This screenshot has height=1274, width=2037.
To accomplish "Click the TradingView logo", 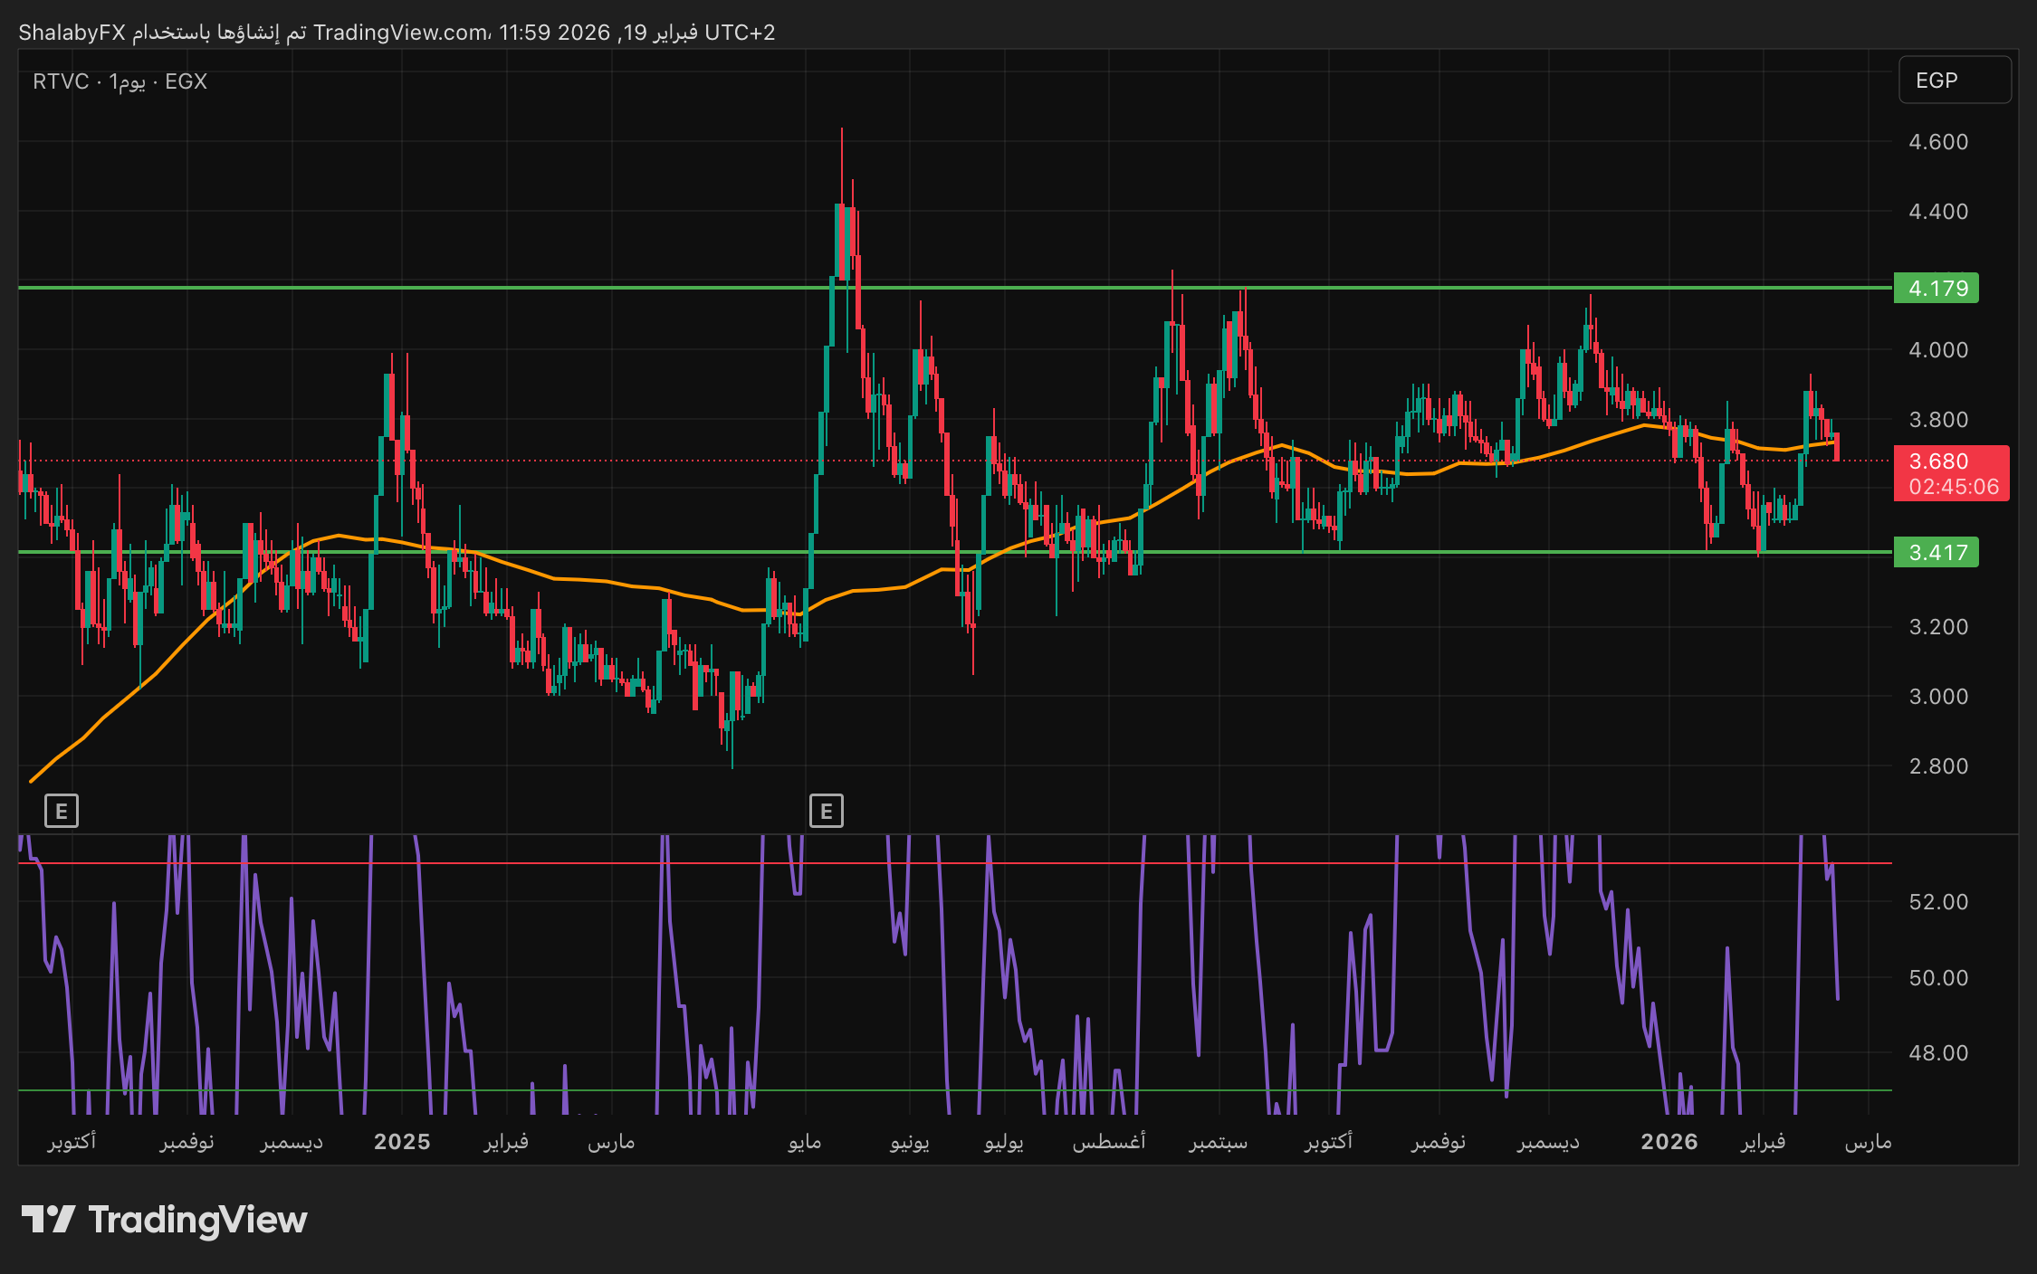I will [164, 1220].
